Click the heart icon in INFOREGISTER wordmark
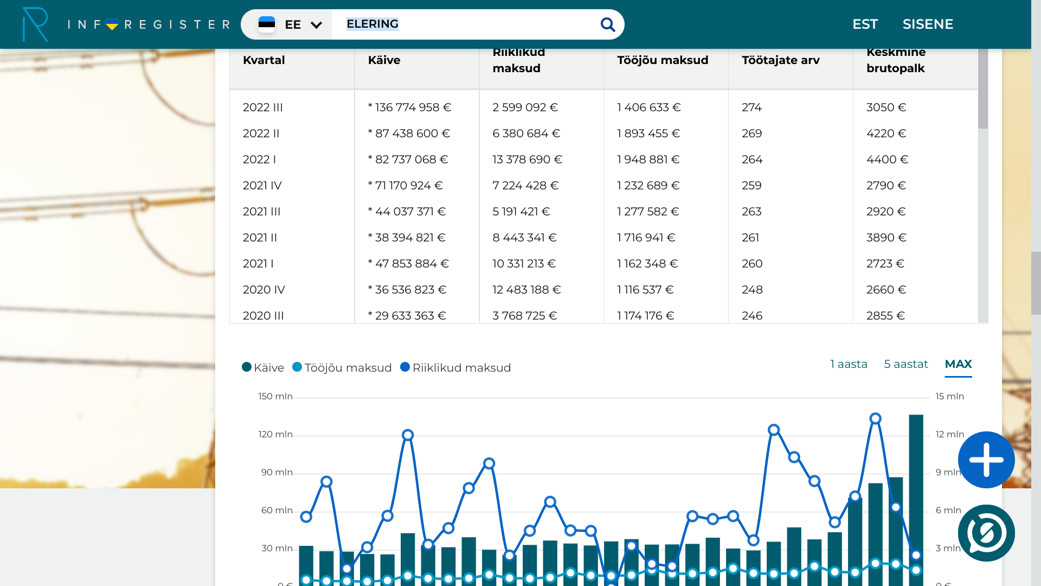 [x=112, y=24]
